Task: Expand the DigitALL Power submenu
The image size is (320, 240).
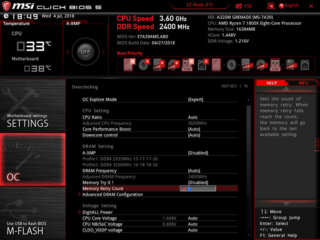Action: click(x=97, y=212)
